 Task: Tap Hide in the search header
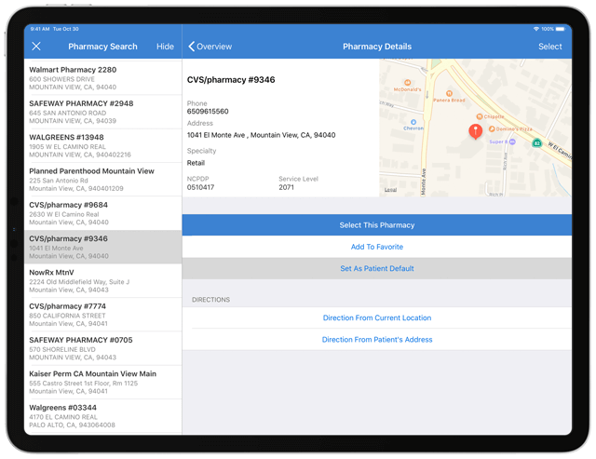[165, 47]
